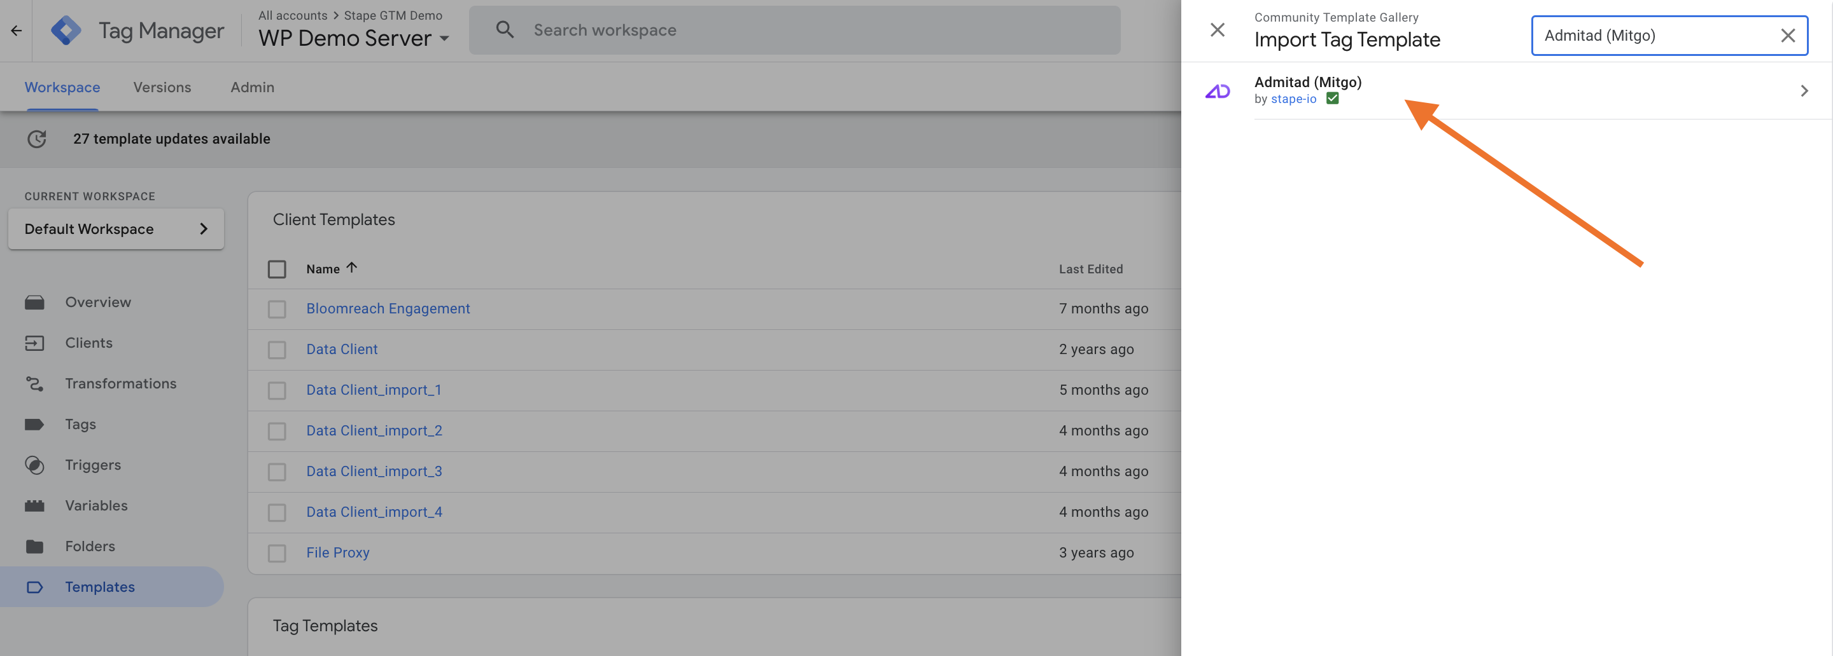The width and height of the screenshot is (1833, 656).
Task: Switch to the Admin tab
Action: 253,86
